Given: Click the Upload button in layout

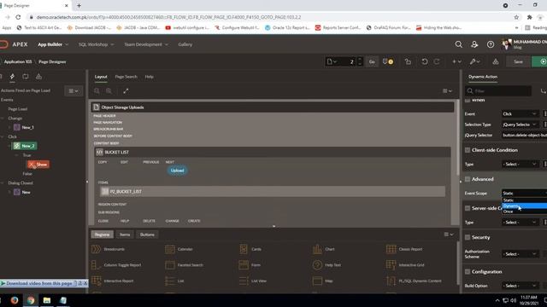Looking at the screenshot, I should (177, 171).
